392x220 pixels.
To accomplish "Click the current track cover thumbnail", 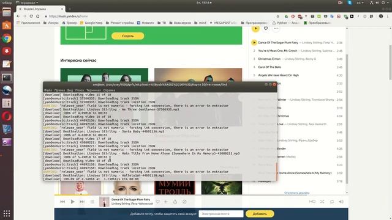I will (x=104, y=202).
